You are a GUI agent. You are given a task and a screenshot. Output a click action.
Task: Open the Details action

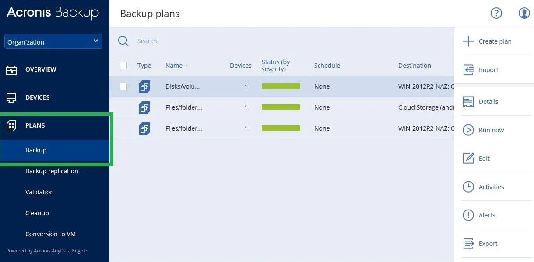tap(488, 102)
